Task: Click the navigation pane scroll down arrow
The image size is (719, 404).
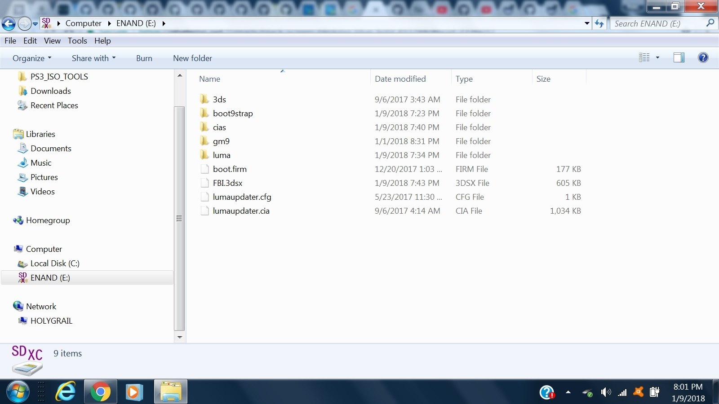Action: click(x=180, y=337)
